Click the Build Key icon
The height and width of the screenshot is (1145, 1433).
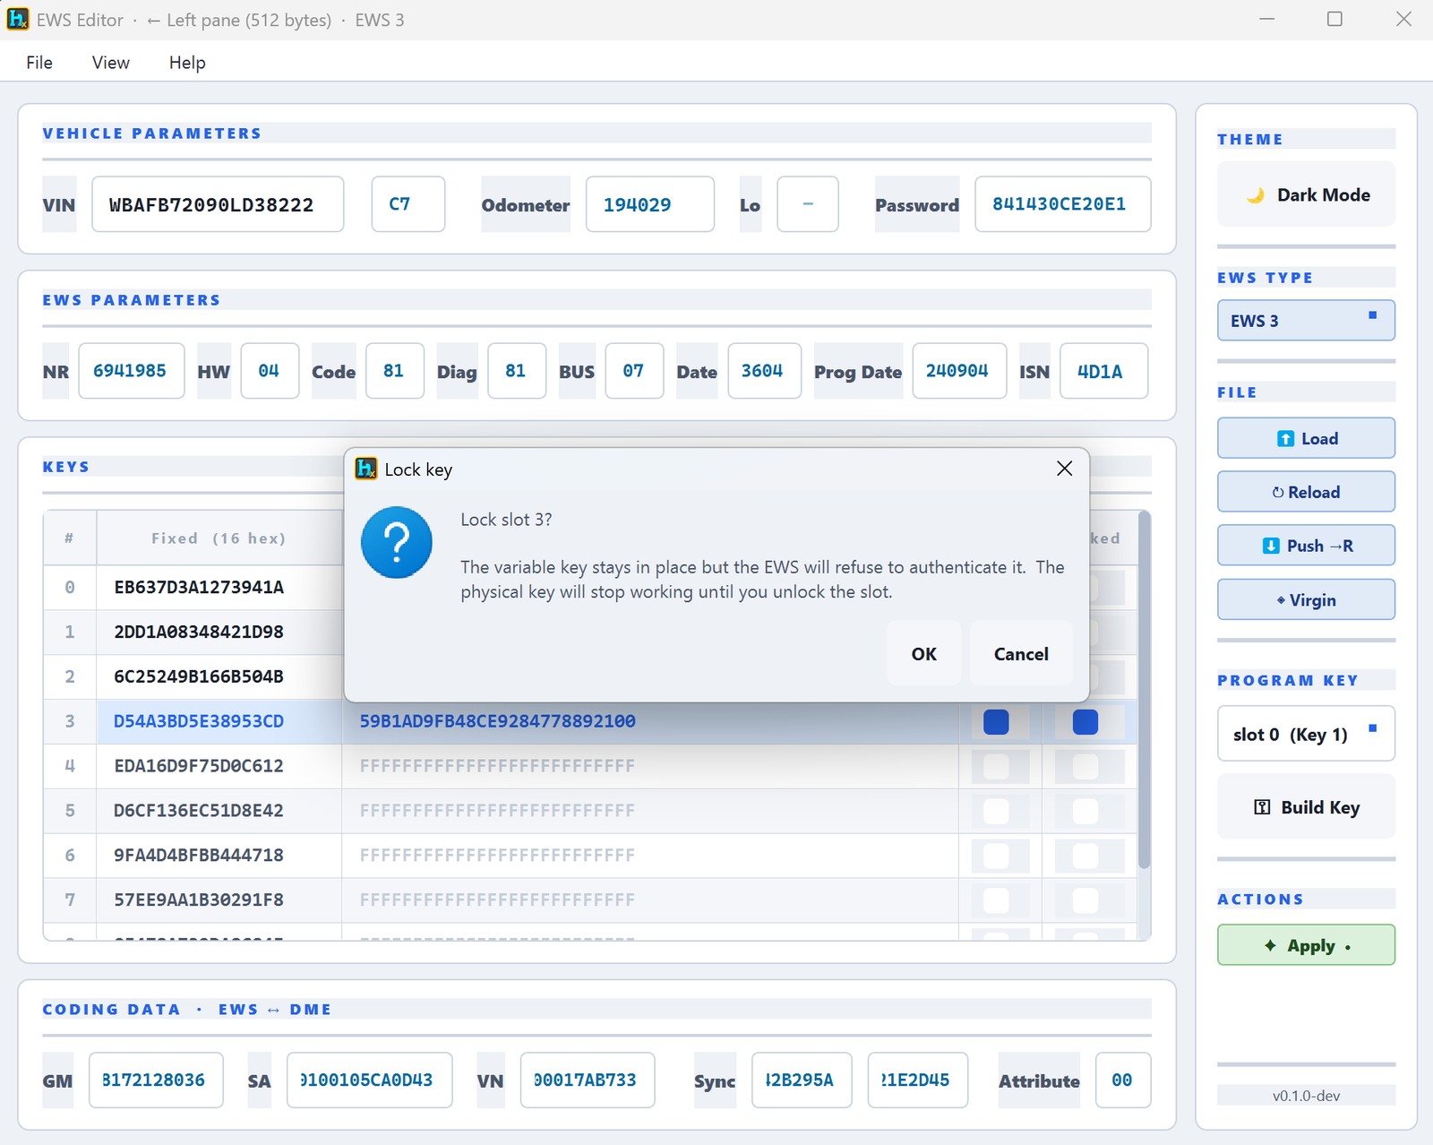pos(1262,807)
